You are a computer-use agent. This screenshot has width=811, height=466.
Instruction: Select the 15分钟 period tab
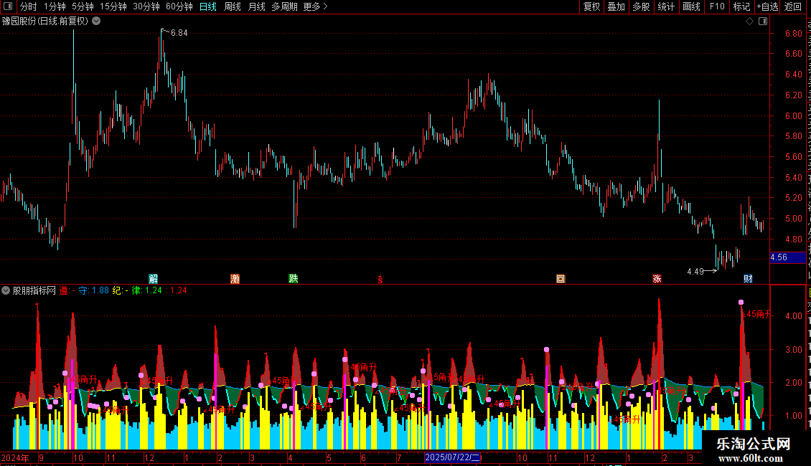click(x=113, y=6)
